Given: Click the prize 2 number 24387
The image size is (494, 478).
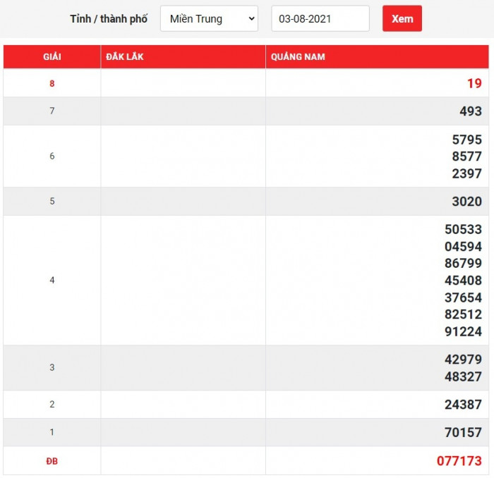Looking at the screenshot, I should tap(463, 405).
